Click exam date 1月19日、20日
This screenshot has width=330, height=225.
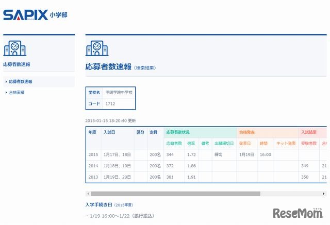coord(117,177)
